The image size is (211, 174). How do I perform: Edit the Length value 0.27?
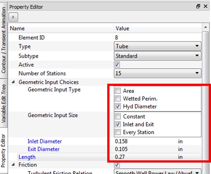click(120, 157)
